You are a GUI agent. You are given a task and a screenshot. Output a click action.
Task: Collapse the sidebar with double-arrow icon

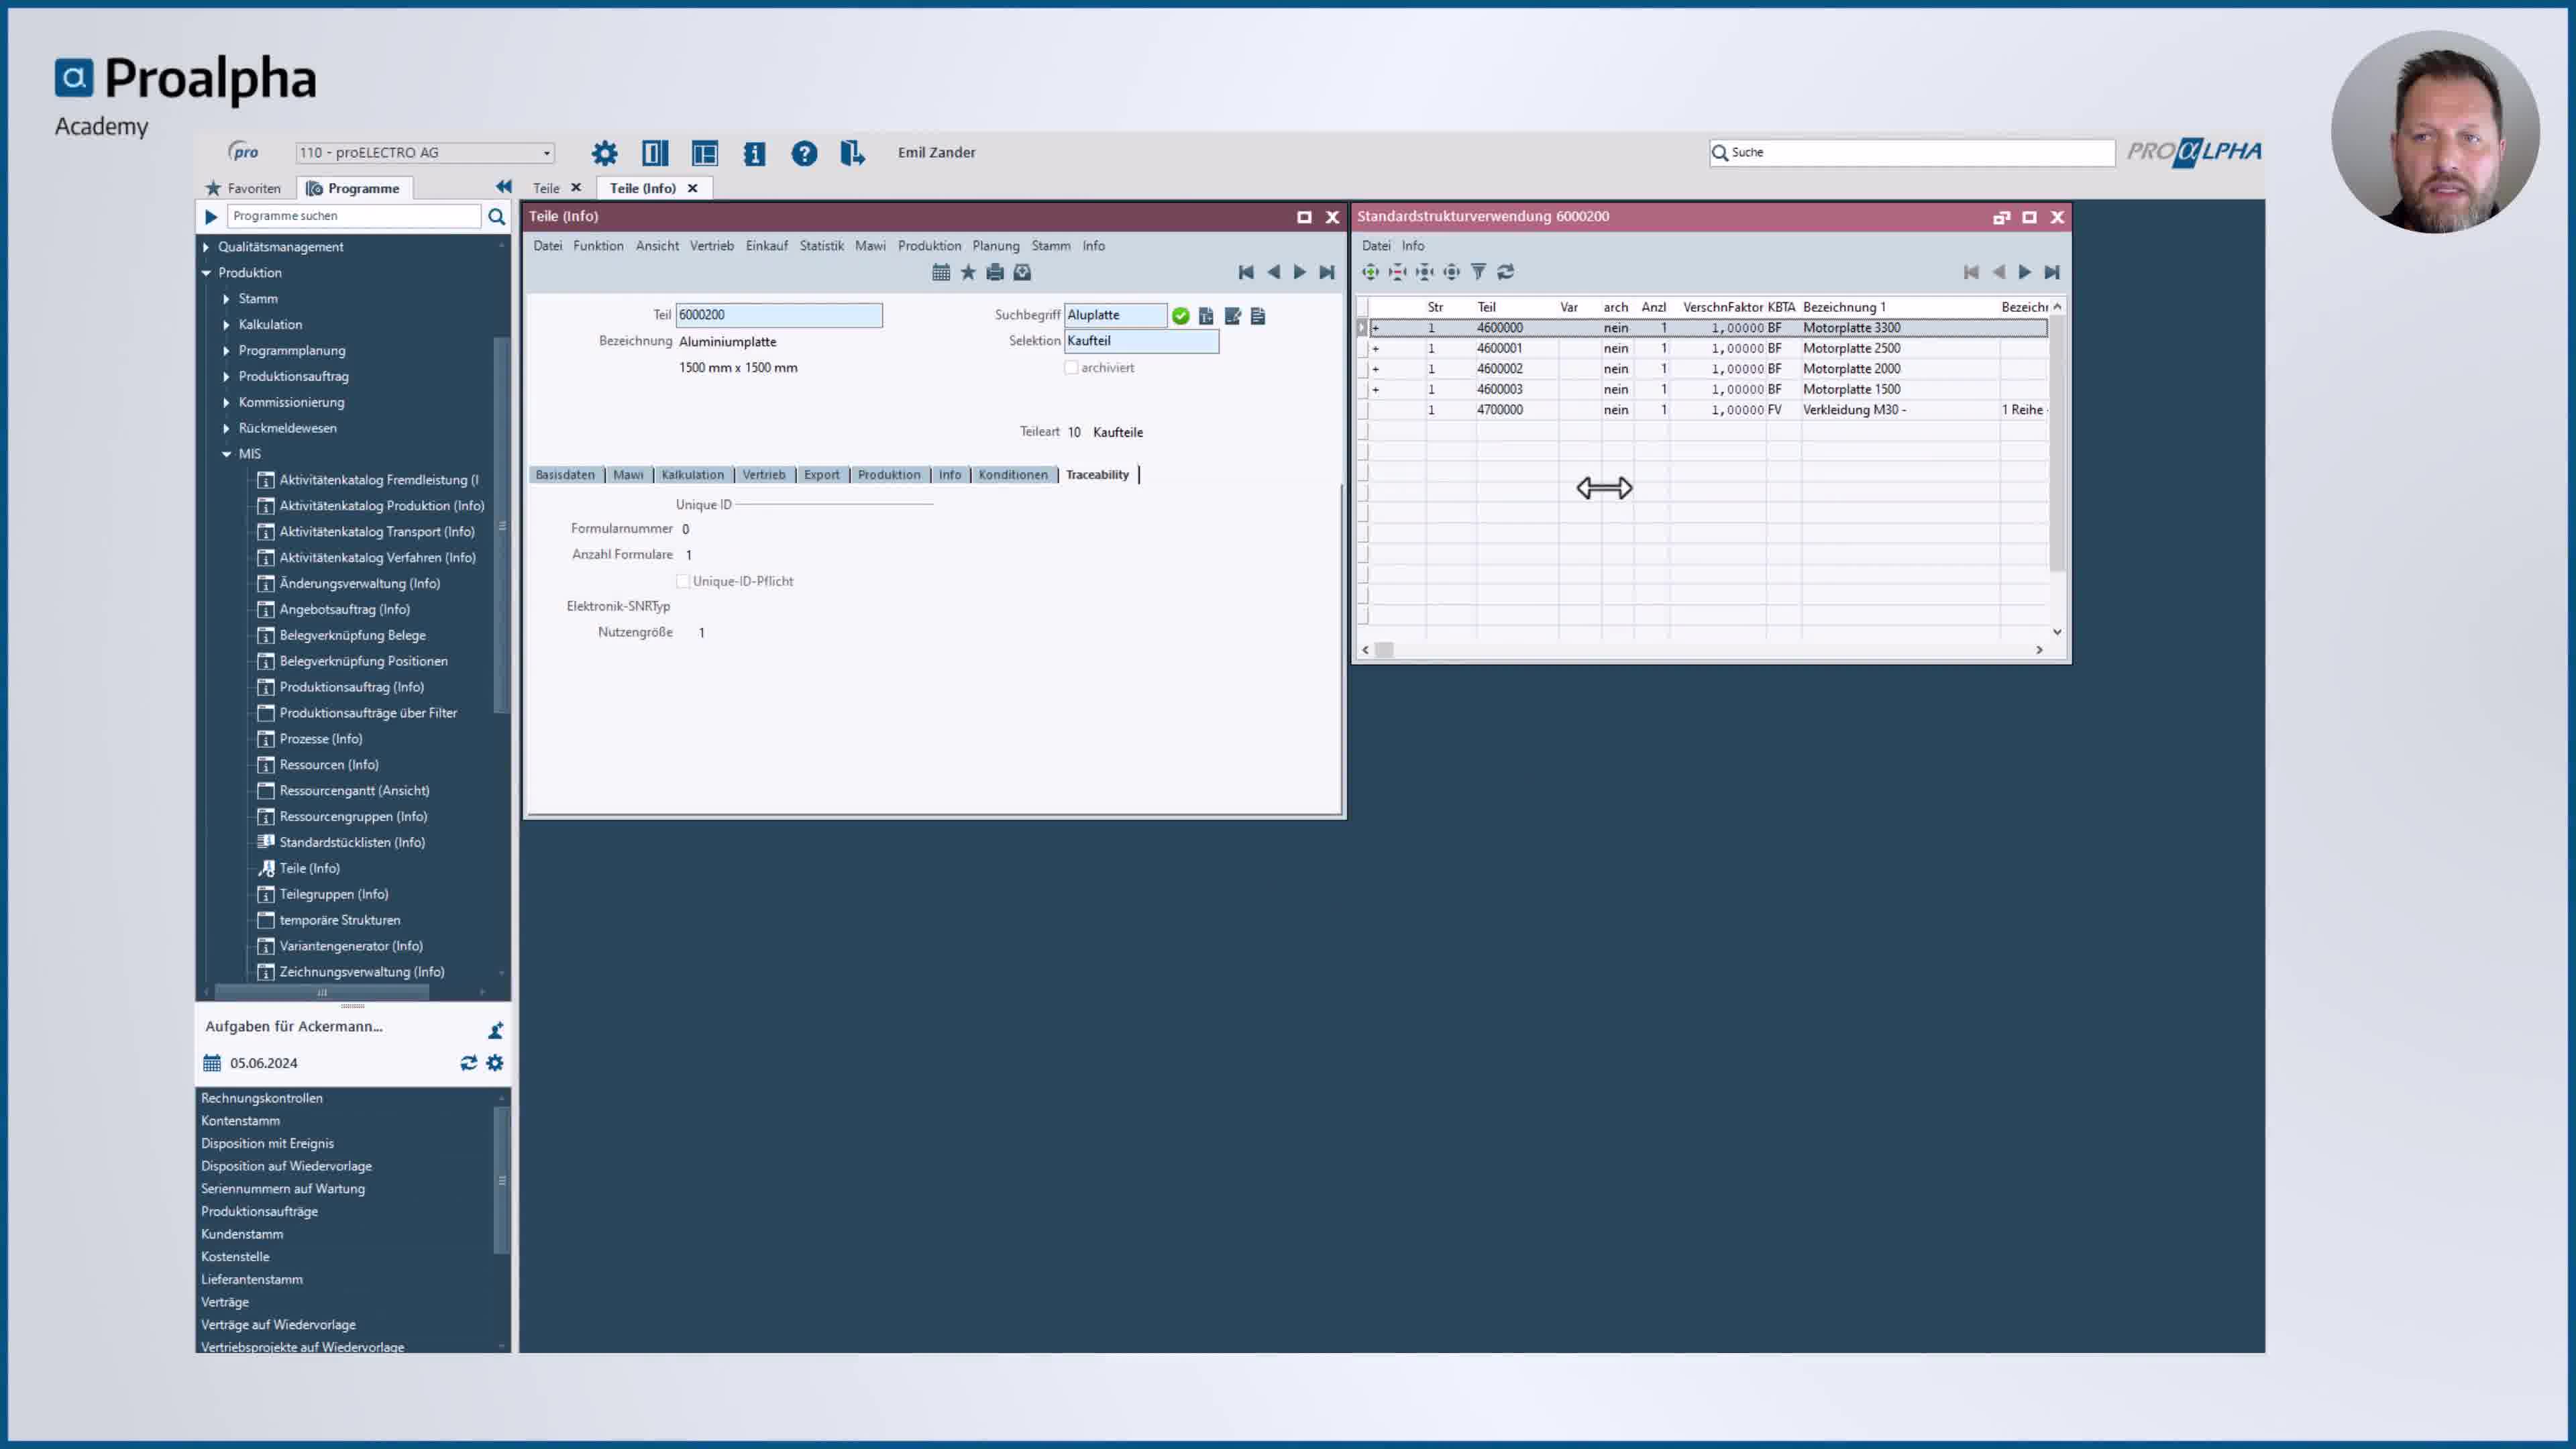point(504,187)
